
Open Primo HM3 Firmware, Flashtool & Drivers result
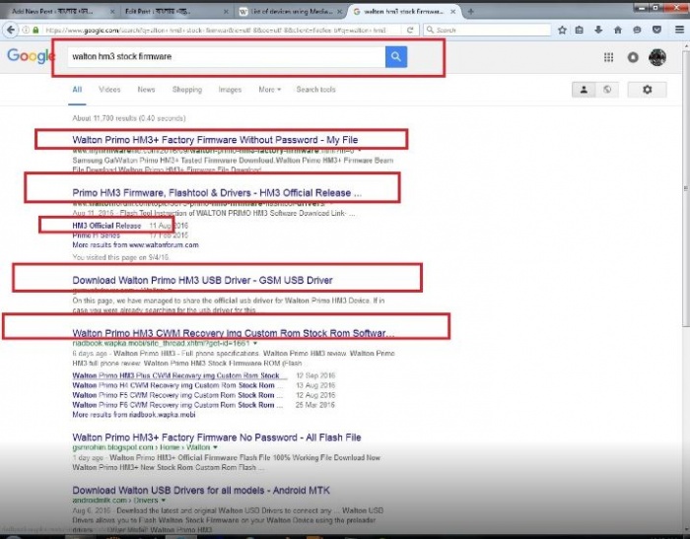pyautogui.click(x=217, y=193)
